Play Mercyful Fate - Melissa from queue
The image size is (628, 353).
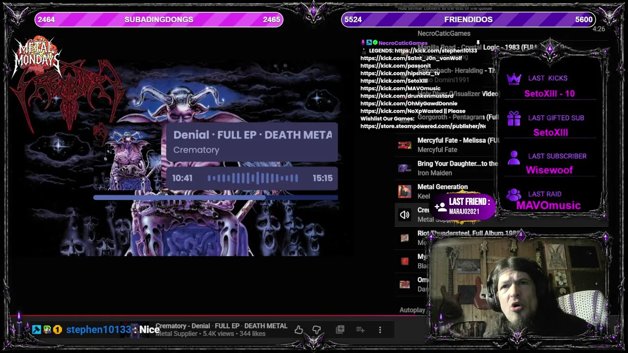tap(458, 140)
